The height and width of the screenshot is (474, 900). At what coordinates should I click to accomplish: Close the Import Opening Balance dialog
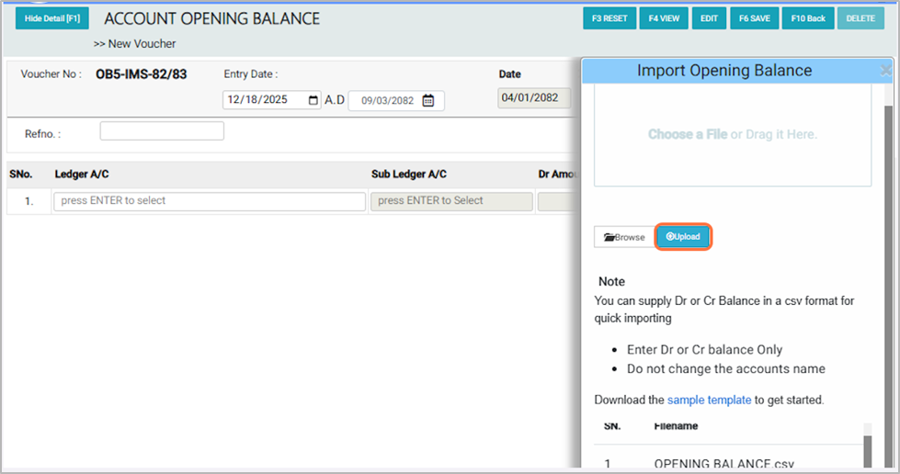(884, 71)
